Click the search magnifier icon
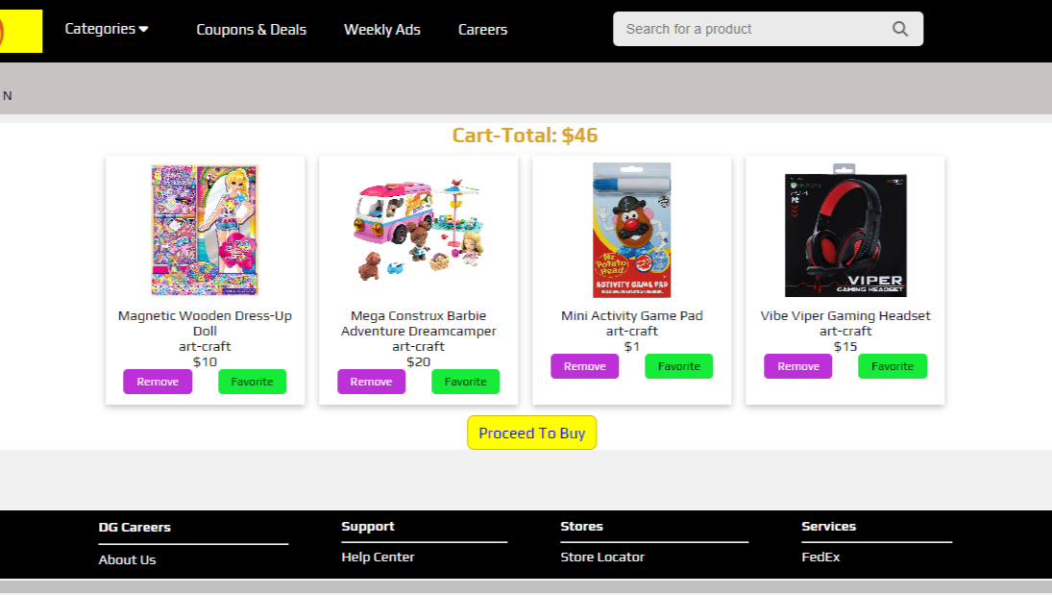This screenshot has width=1052, height=595. pyautogui.click(x=899, y=29)
